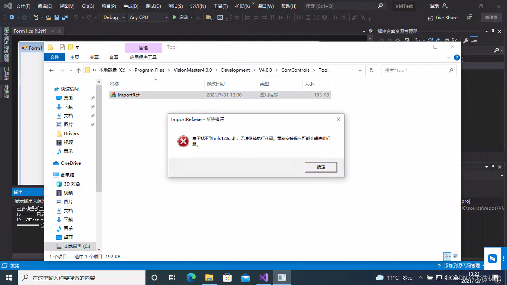This screenshot has width=507, height=285.
Task: Select the ImportRef application file row
Action: pos(219,95)
